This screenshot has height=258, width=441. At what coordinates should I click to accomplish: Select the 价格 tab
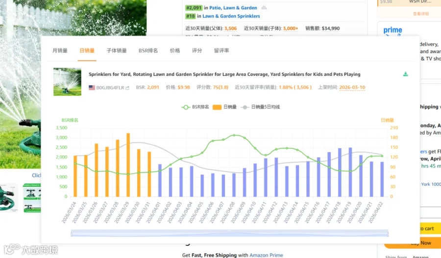[175, 50]
